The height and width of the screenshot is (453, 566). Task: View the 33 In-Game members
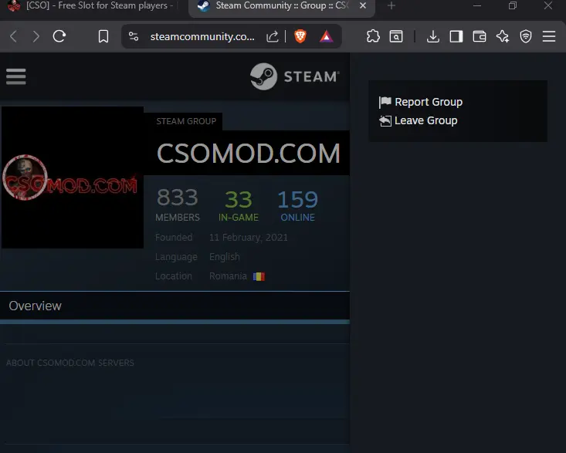(x=239, y=205)
